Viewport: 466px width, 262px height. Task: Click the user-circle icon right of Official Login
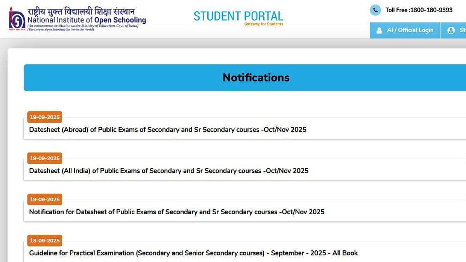coord(451,30)
